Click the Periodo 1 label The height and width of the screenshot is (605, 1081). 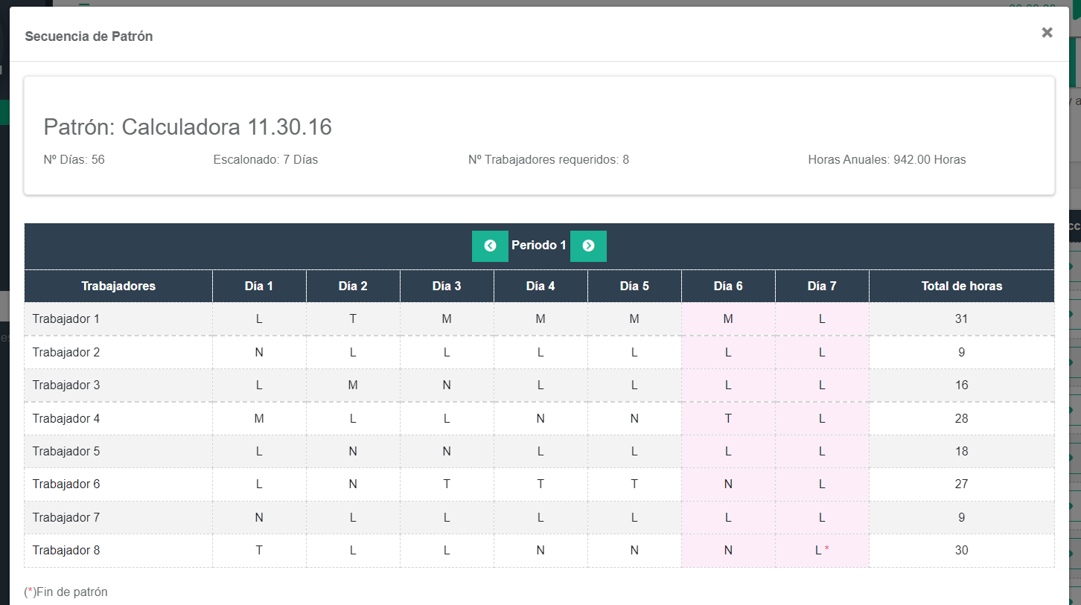point(539,246)
